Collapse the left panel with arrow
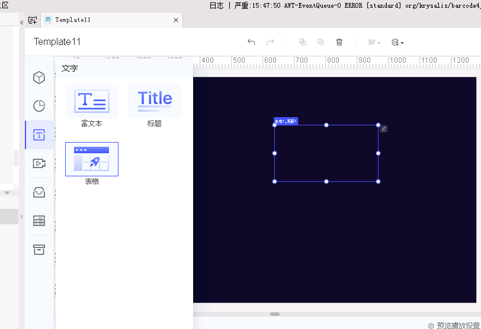This screenshot has width=481, height=329. point(21,22)
